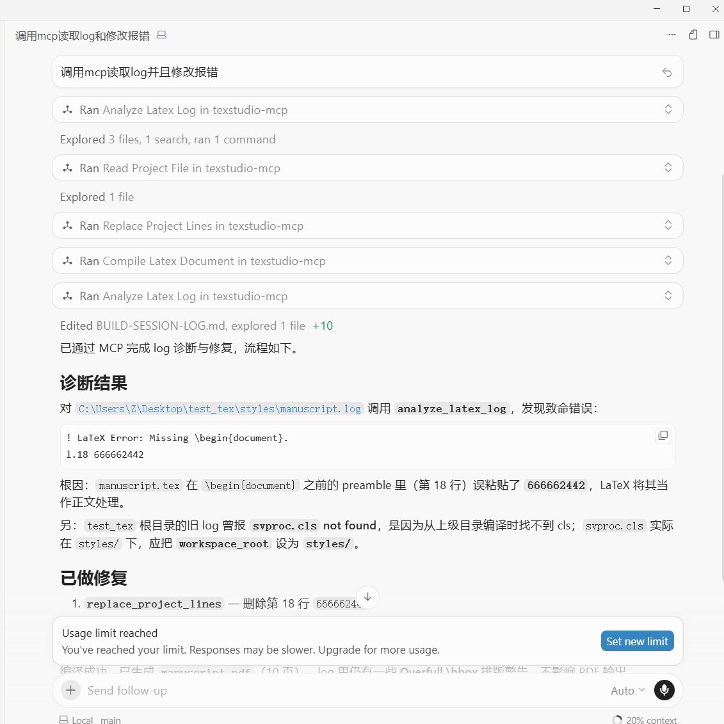The width and height of the screenshot is (724, 724).
Task: Click the 'analyze_latex_log' inline code
Action: (451, 408)
